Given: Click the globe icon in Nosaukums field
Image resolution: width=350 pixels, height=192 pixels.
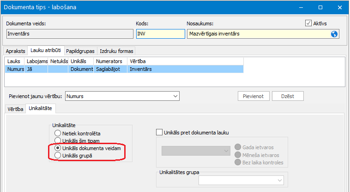Looking at the screenshot, I should (334, 34).
